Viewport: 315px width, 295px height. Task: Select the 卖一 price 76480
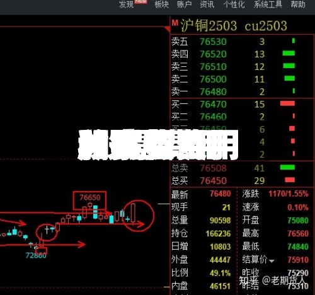pyautogui.click(x=213, y=92)
